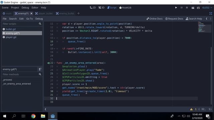Image resolution: width=214 pixels, height=120 pixels.
Task: Click the code minimap
Action: 204,27
